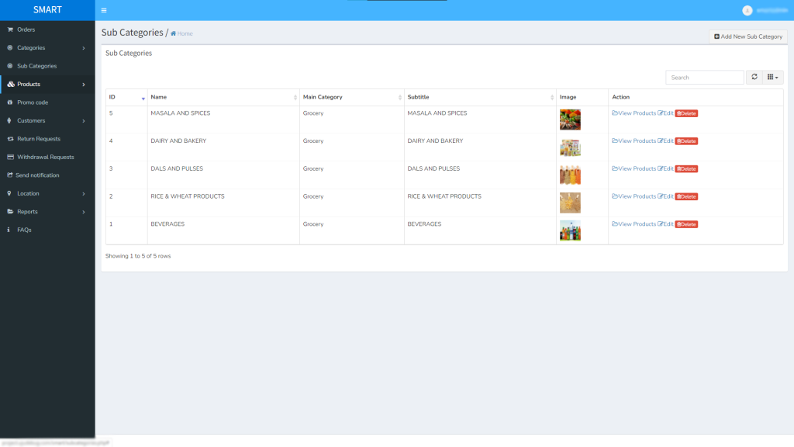The width and height of the screenshot is (794, 447).
Task: Toggle the sidebar with the hamburger icon
Action: click(x=103, y=10)
